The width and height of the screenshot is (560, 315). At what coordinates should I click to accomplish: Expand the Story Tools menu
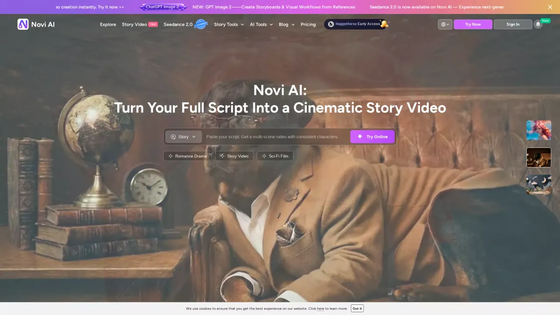coord(229,24)
